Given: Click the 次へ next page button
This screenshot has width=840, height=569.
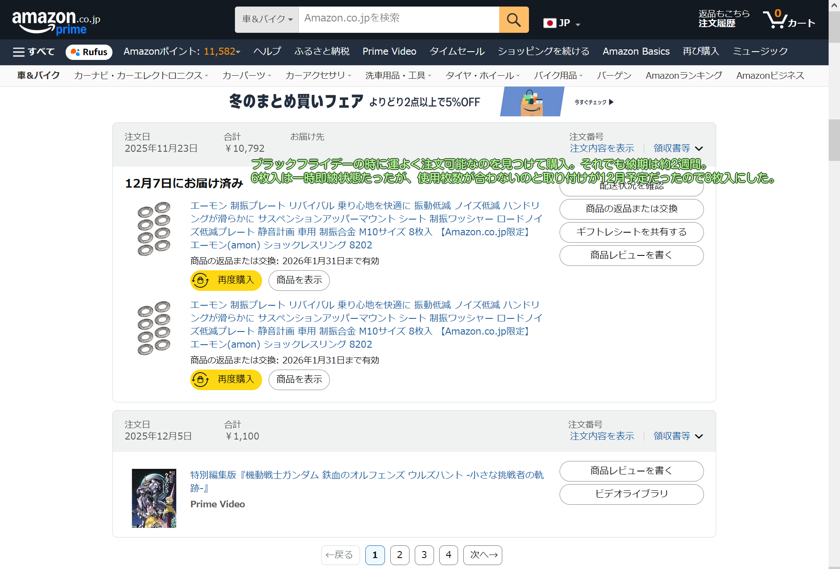Looking at the screenshot, I should point(483,555).
